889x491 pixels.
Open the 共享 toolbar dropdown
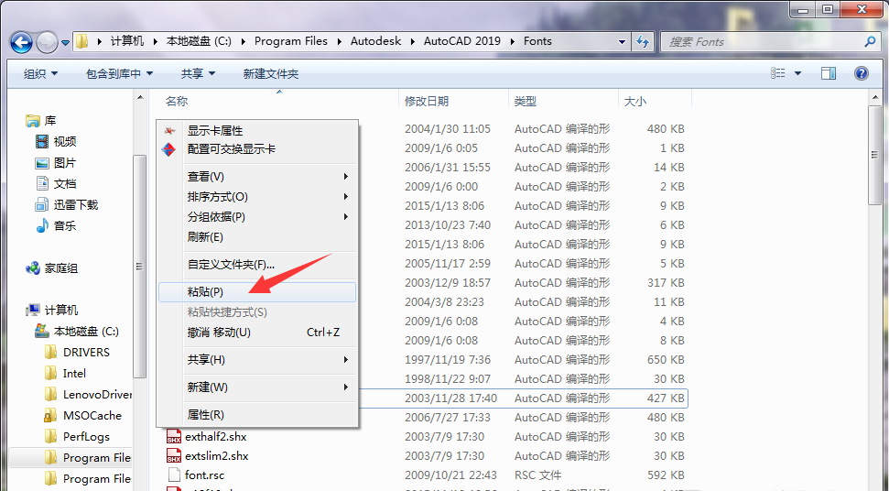click(198, 73)
